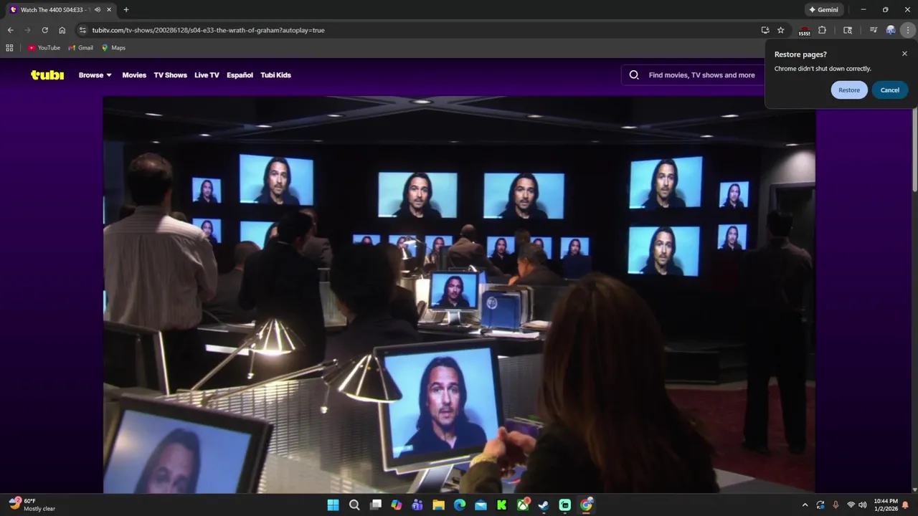918x516 pixels.
Task: Open the Windows Start menu
Action: point(333,505)
